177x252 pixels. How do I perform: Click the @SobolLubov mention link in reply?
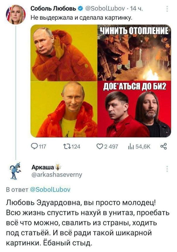(50, 190)
